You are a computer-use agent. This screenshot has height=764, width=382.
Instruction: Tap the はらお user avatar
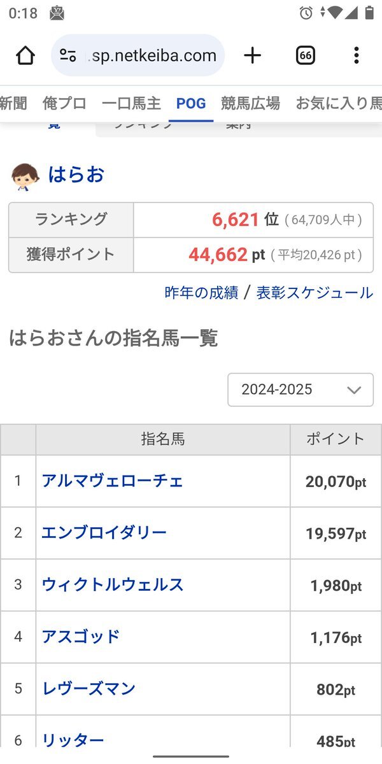(x=25, y=176)
